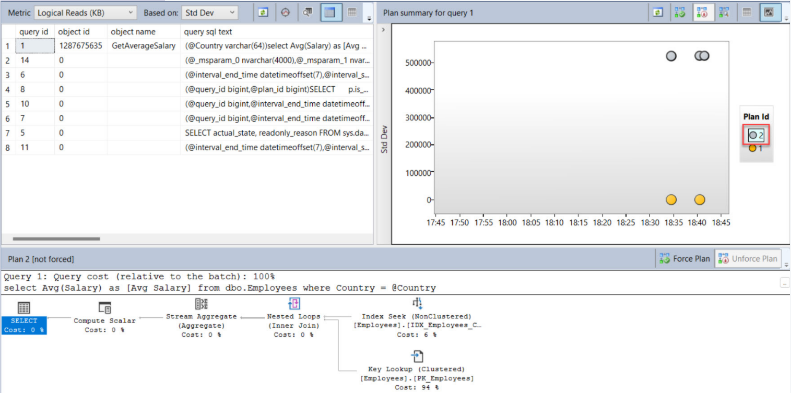791x393 pixels.
Task: Click the Cost: 94 % label under Key Lookup
Action: click(417, 388)
